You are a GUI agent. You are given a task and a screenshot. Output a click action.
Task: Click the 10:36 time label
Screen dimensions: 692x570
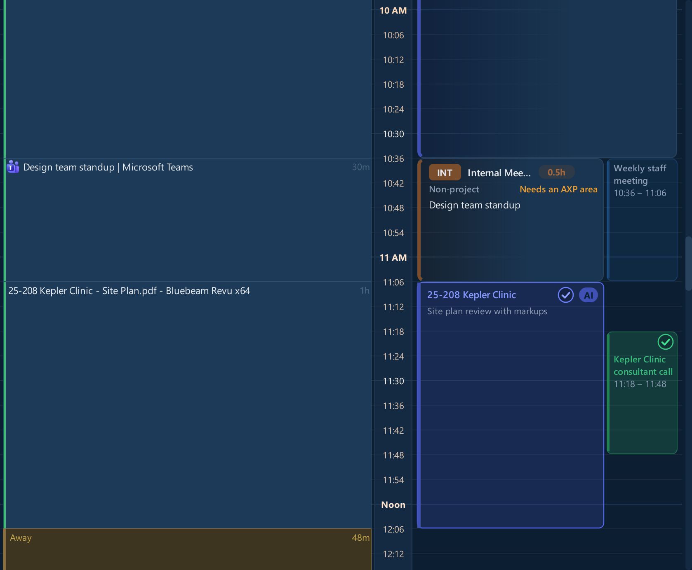pyautogui.click(x=393, y=159)
